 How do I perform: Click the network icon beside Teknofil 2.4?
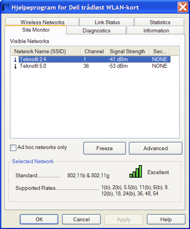point(15,59)
